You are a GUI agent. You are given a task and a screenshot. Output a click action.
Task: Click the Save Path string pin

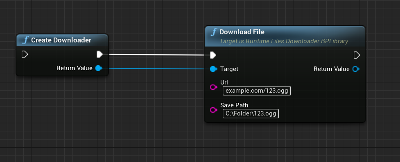[213, 110]
